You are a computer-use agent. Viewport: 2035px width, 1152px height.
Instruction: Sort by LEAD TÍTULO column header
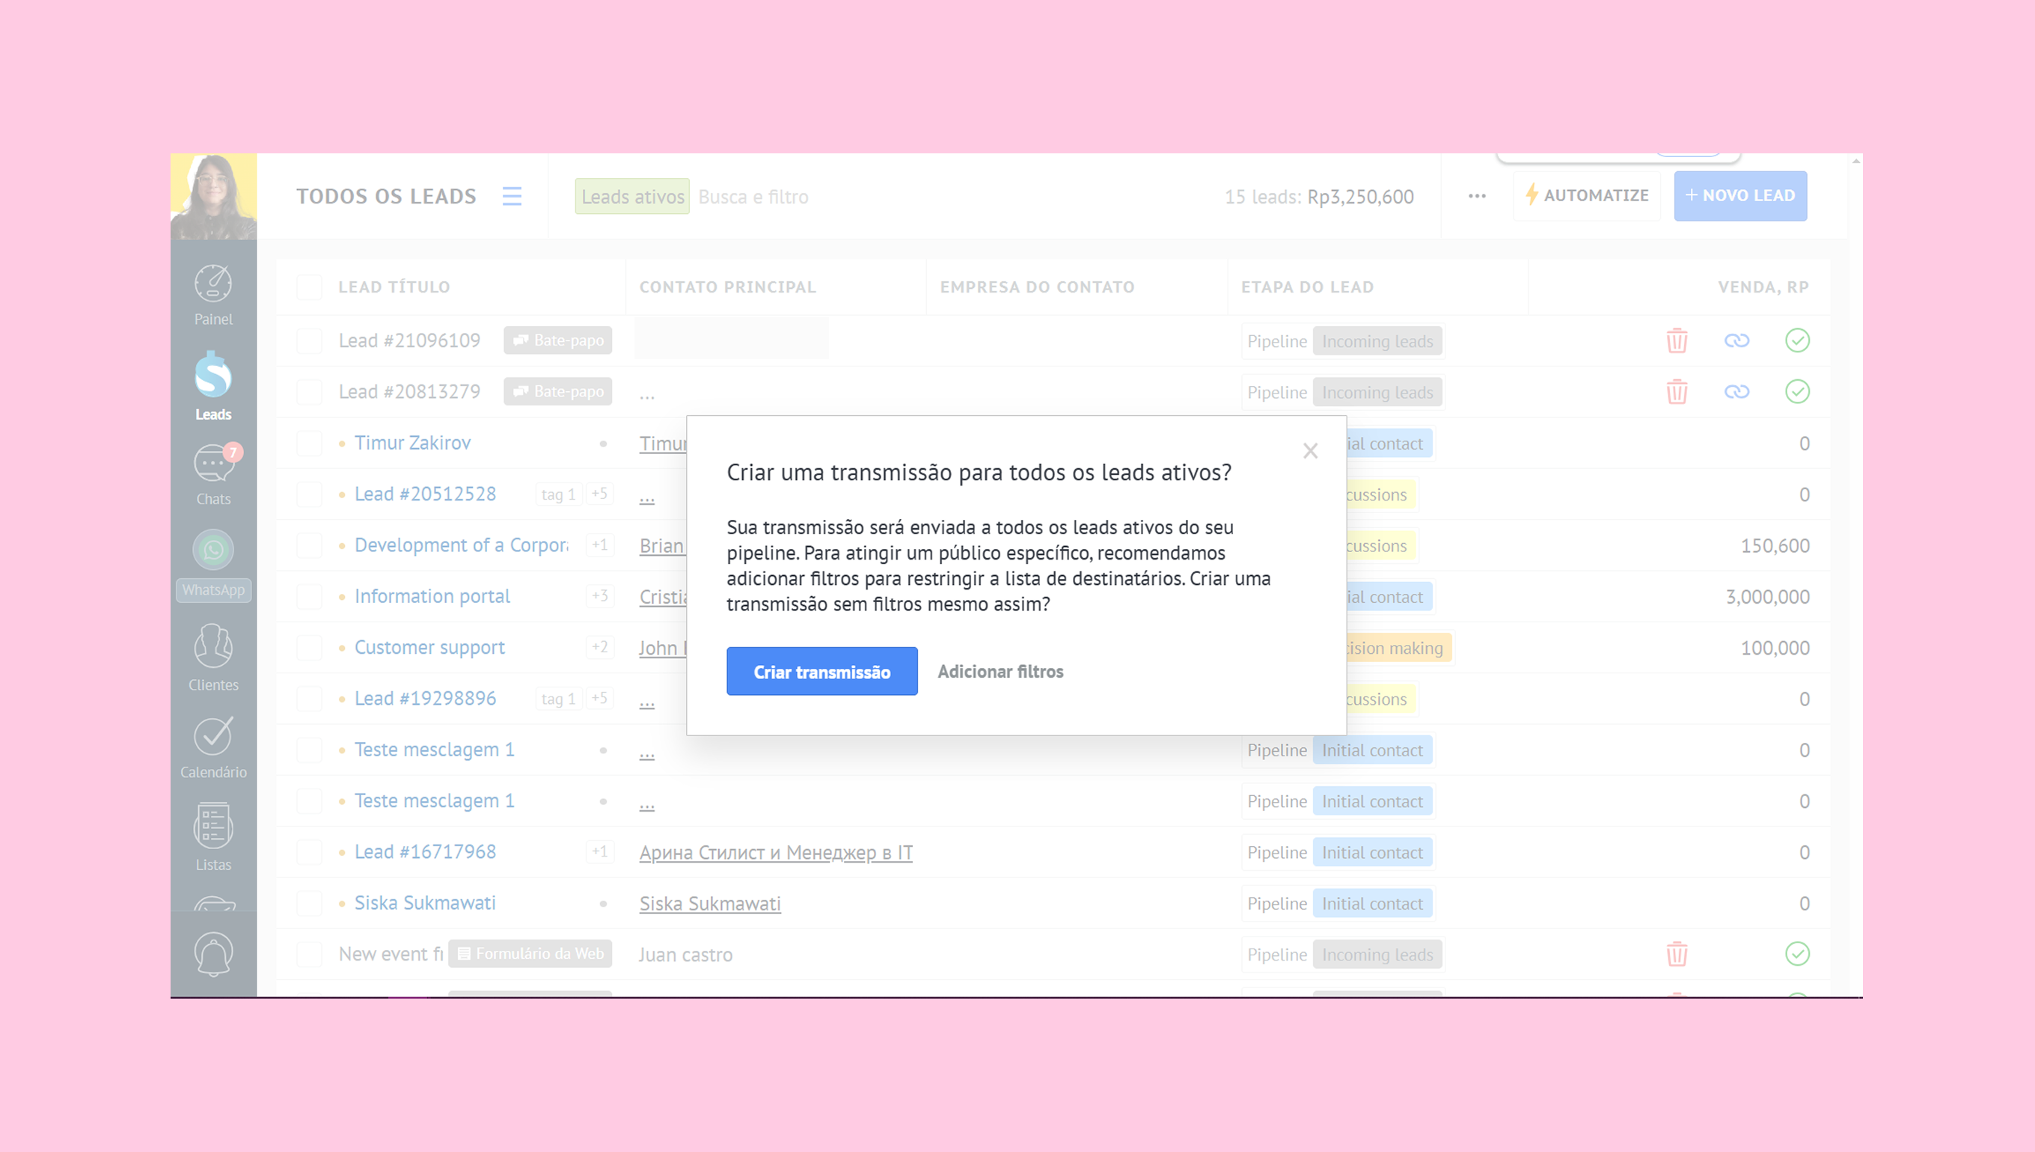[394, 287]
